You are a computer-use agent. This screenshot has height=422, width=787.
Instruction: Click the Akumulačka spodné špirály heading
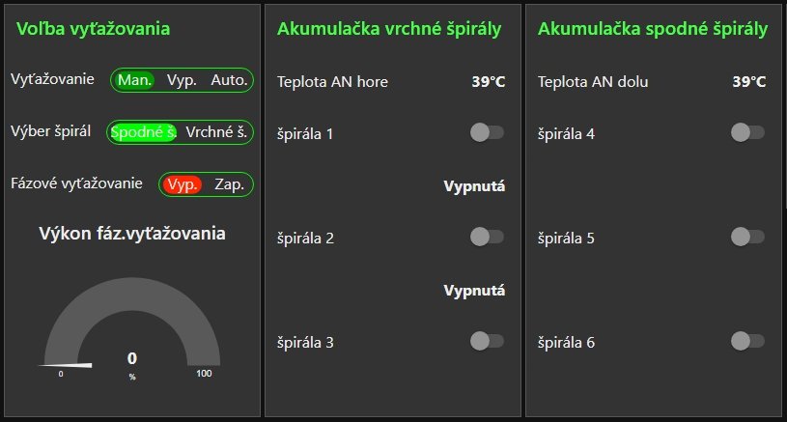[x=653, y=30]
